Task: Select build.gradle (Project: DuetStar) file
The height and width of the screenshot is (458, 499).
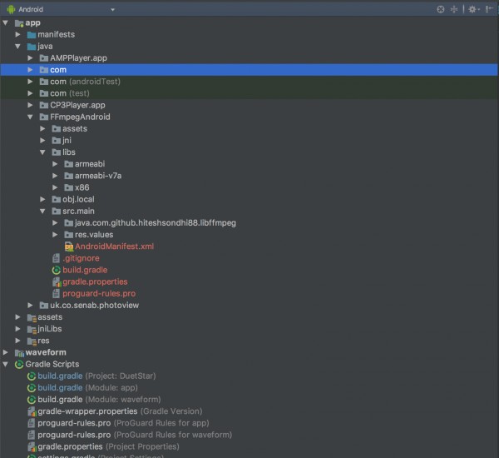Action: coord(96,376)
